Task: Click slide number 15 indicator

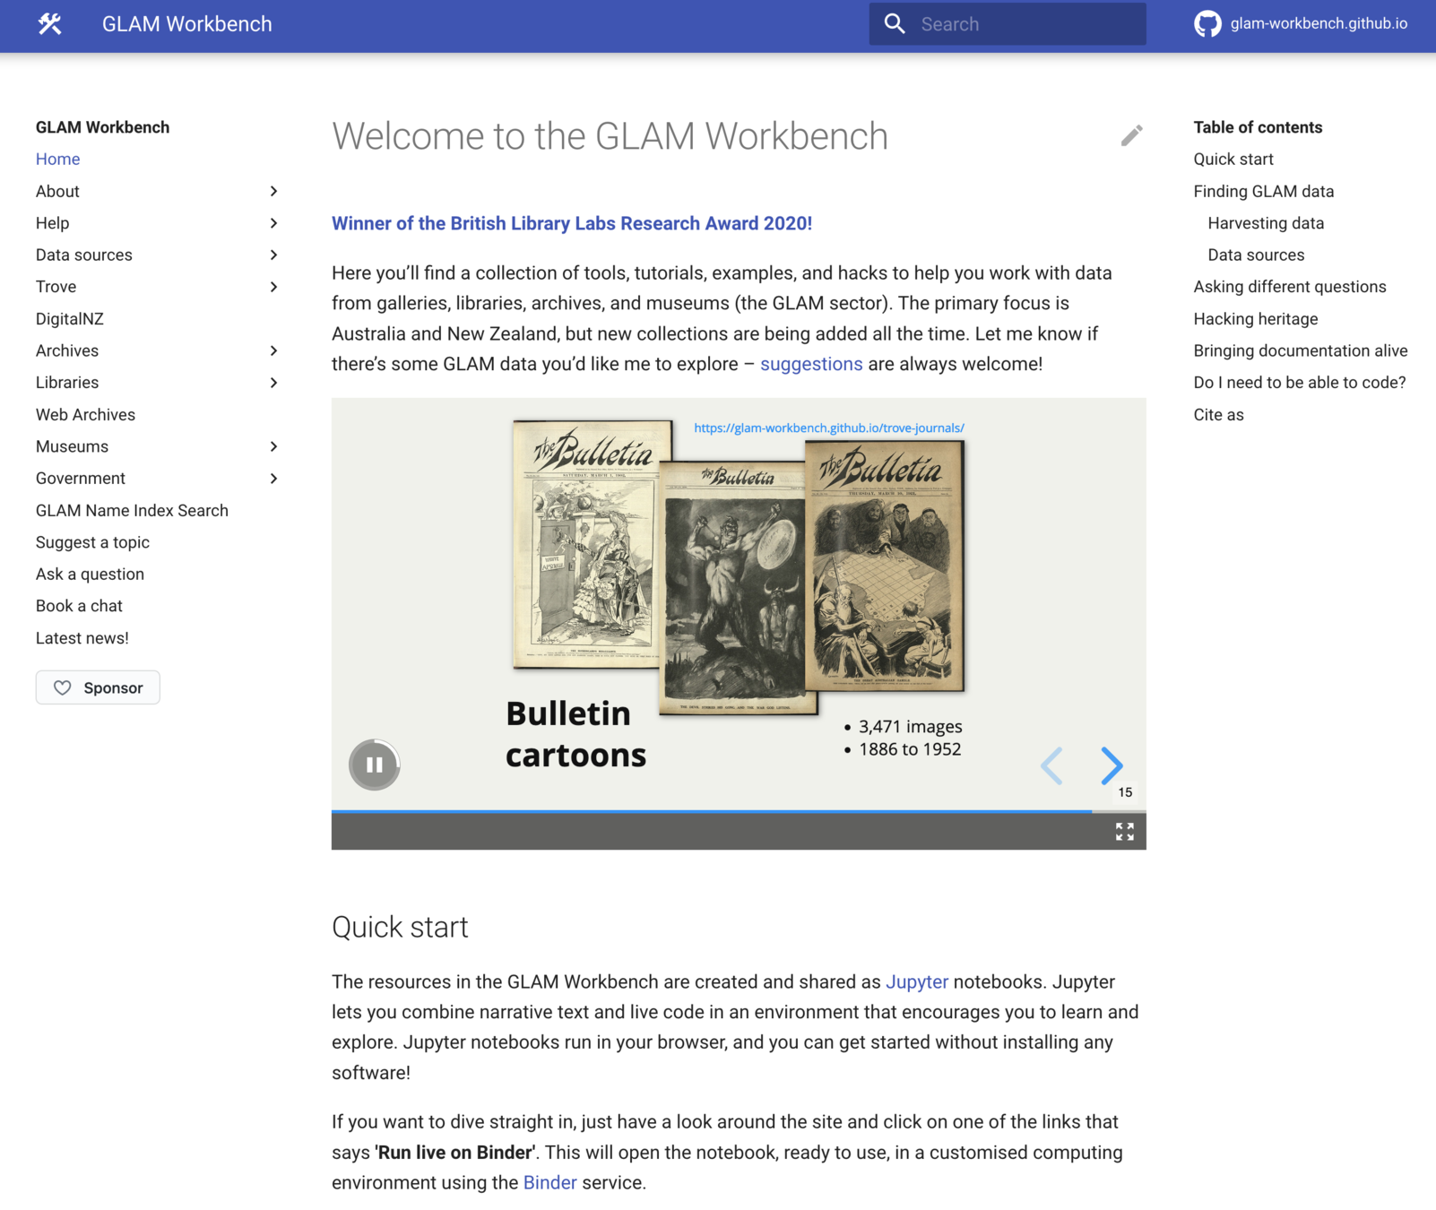Action: coord(1125,792)
